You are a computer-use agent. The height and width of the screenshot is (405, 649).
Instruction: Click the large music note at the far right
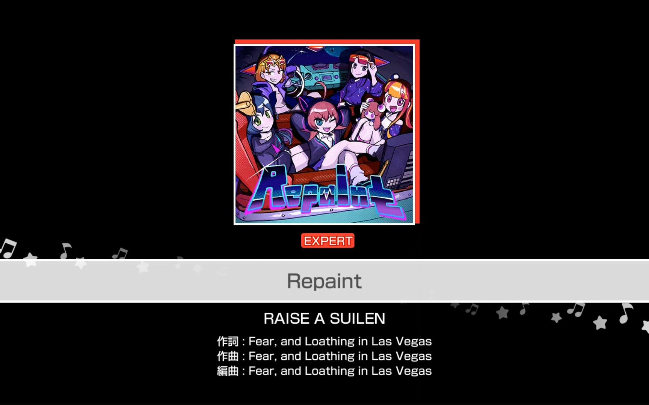click(x=626, y=313)
